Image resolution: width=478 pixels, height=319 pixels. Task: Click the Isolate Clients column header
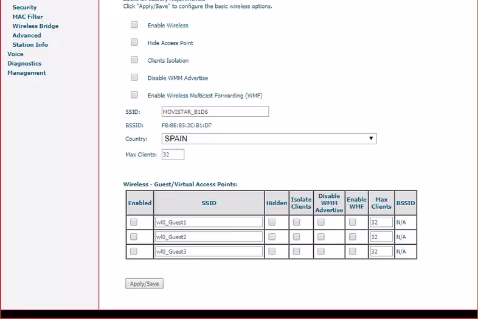pos(301,203)
